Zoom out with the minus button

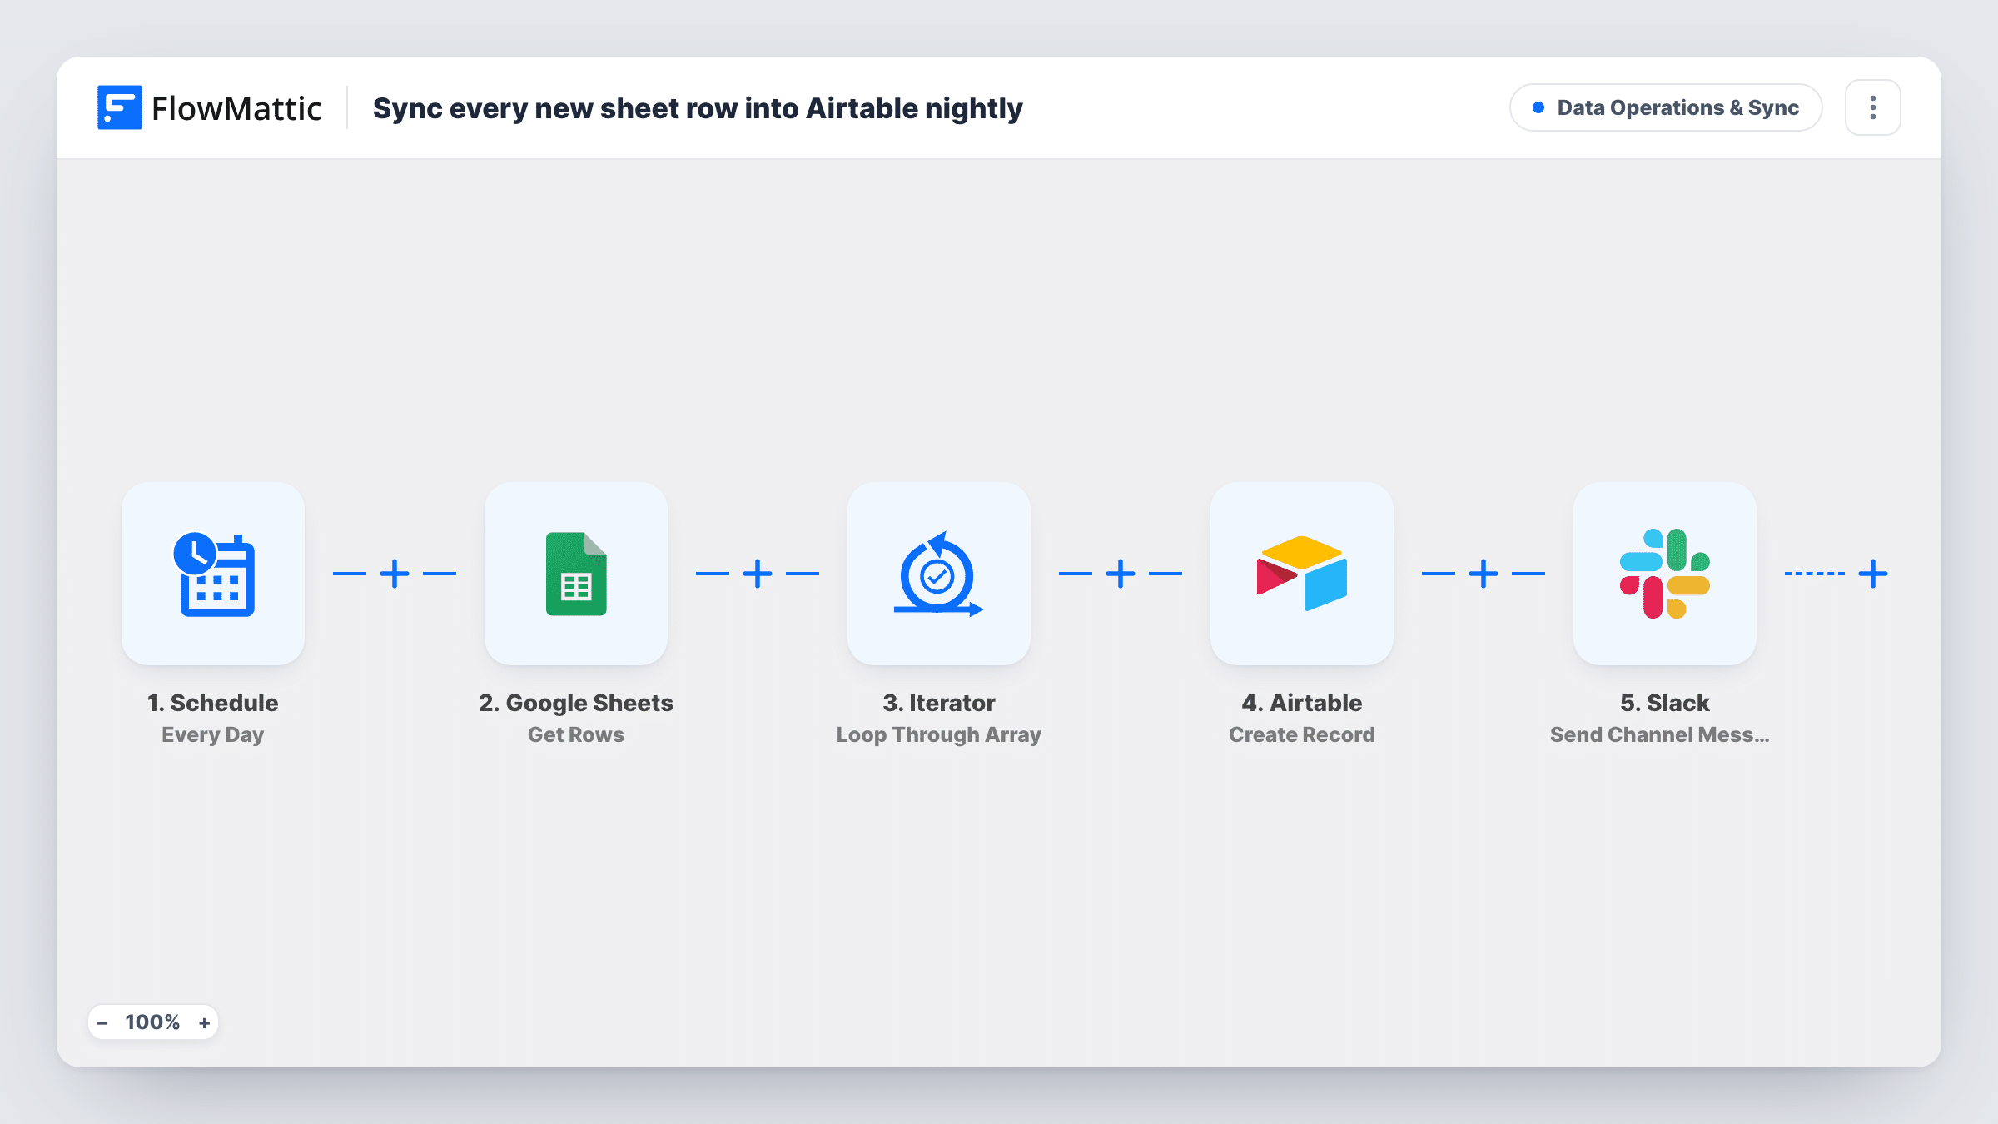point(102,1022)
